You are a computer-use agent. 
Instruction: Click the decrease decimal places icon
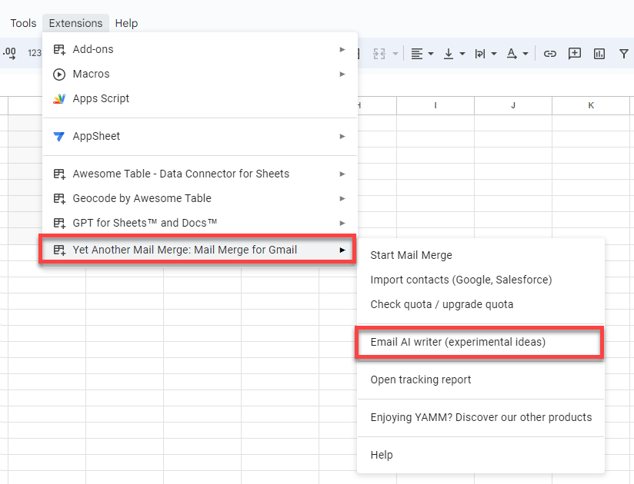(x=9, y=53)
